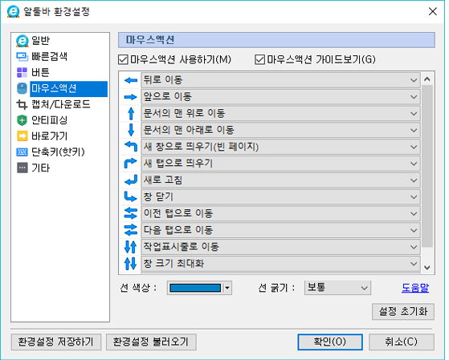Click the action list vertical scrollbar thumb

click(427, 167)
